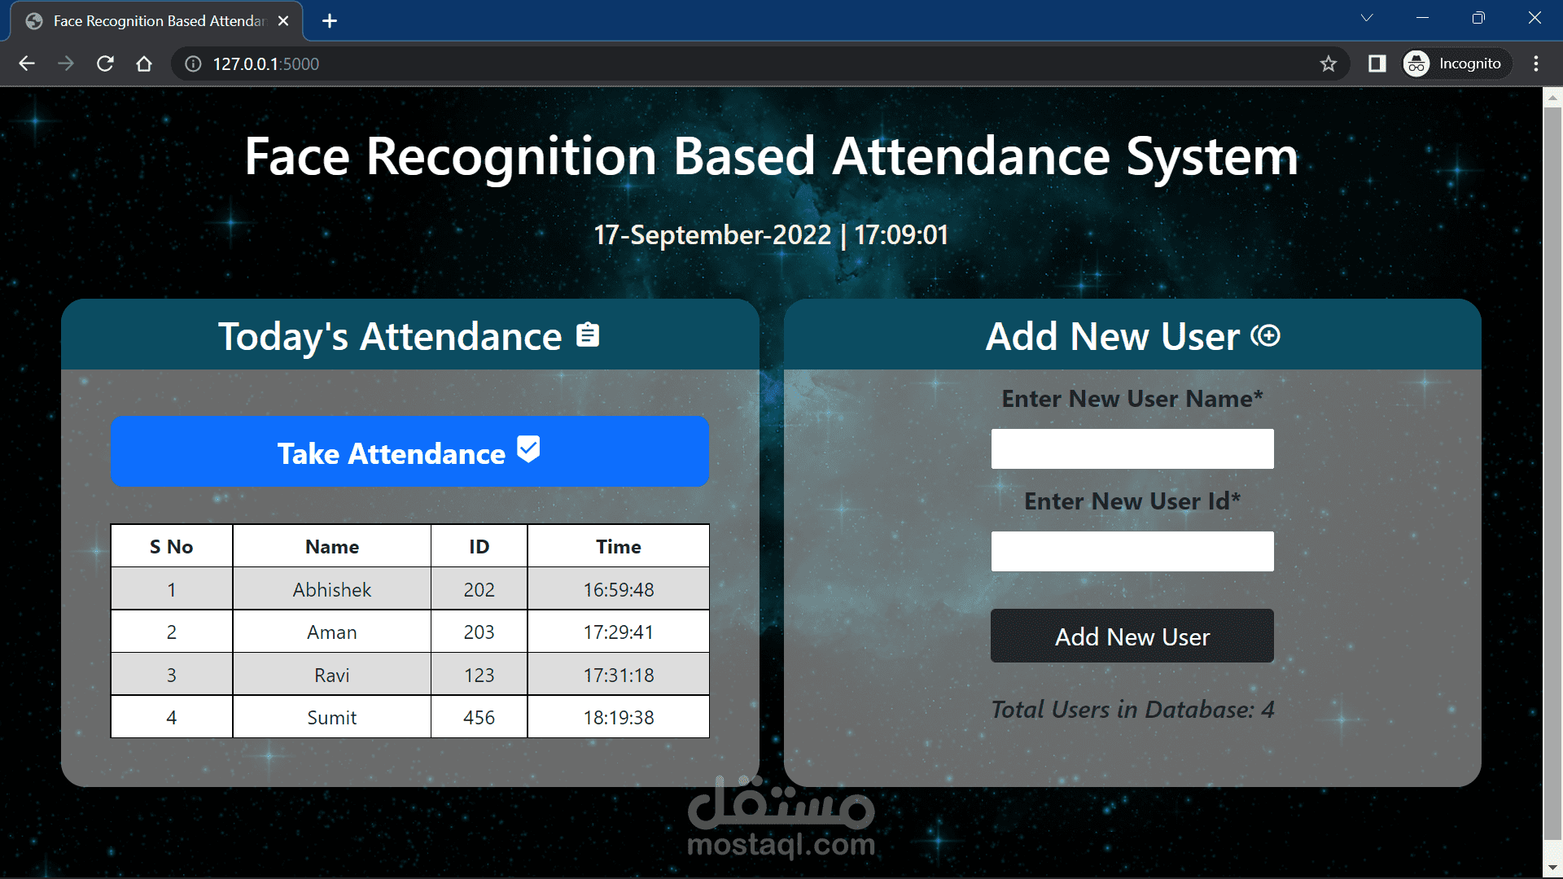Viewport: 1563px width, 879px height.
Task: Click the browser incognito profile icon
Action: (x=1418, y=64)
